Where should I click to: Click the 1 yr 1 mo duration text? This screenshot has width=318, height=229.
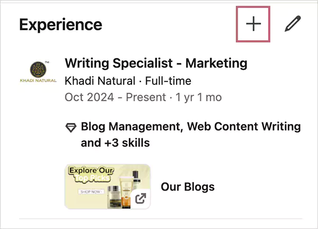(x=191, y=98)
